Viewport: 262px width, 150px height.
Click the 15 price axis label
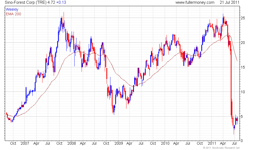tap(243, 67)
